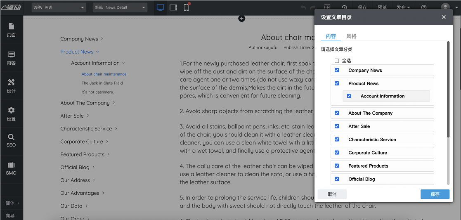Uncheck the Account Information checkbox
Screen dimensions: 461x220
[349, 96]
